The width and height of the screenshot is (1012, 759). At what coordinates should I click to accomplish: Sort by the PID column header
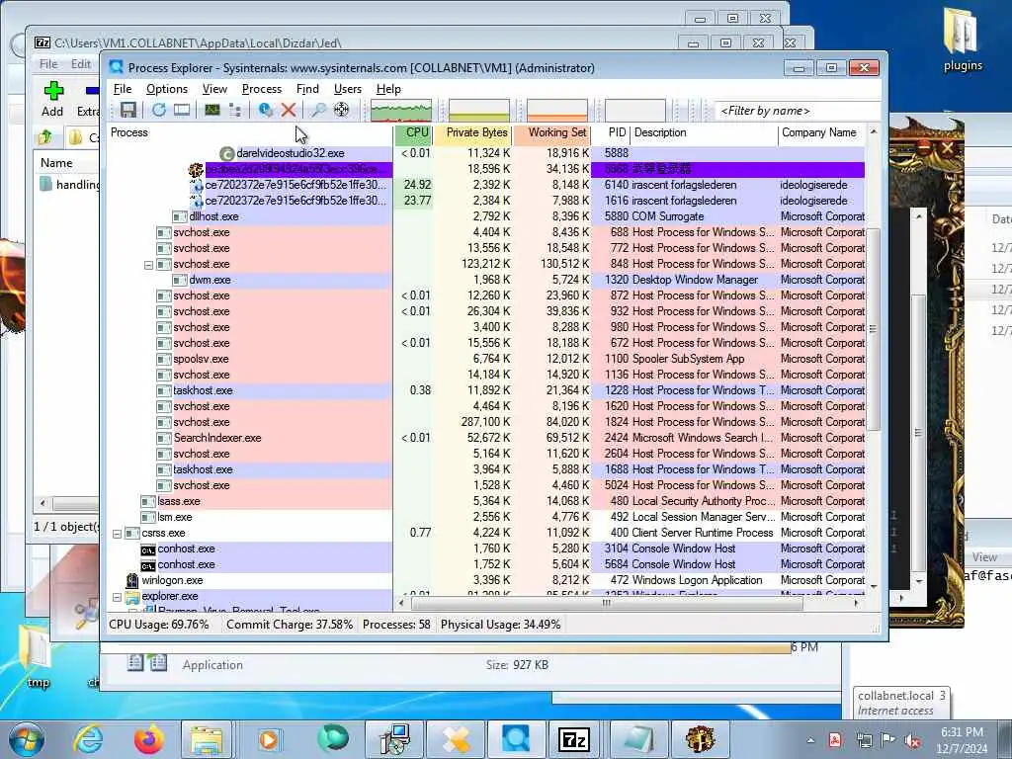pos(611,133)
